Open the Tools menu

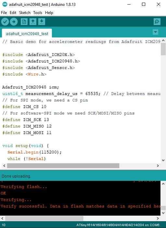[38, 13]
